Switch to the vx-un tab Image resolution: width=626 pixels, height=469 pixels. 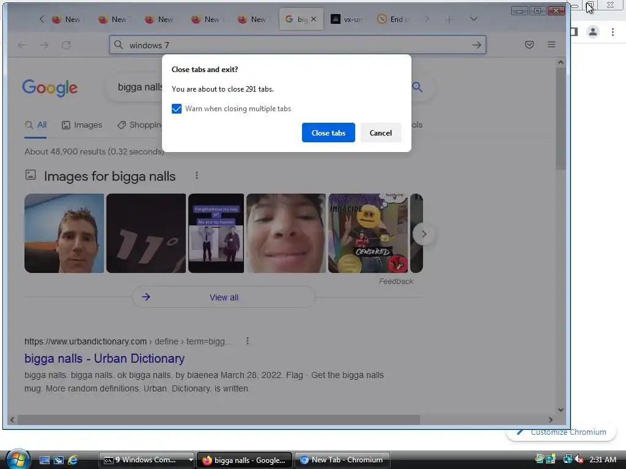[347, 19]
